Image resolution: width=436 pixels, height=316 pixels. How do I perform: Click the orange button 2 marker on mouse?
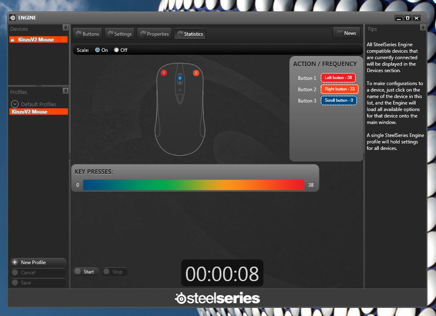[196, 73]
